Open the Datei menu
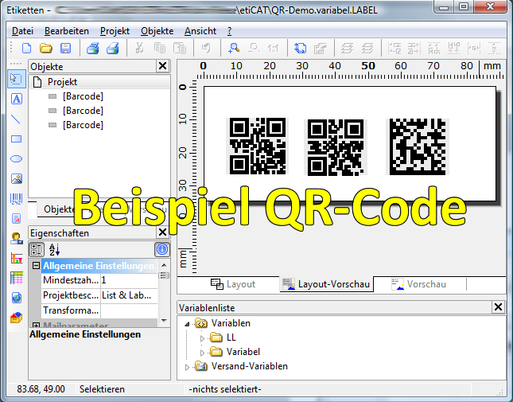 [22, 31]
